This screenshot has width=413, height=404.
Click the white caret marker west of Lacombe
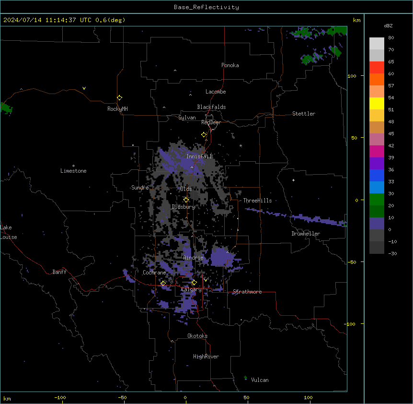point(190,95)
